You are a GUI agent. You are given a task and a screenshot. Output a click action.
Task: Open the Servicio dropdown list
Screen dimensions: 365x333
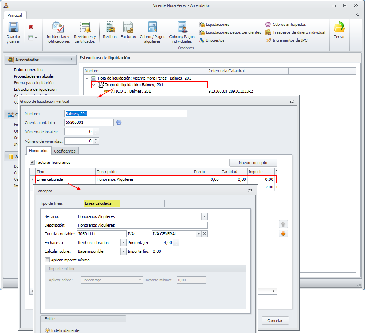[x=204, y=216]
